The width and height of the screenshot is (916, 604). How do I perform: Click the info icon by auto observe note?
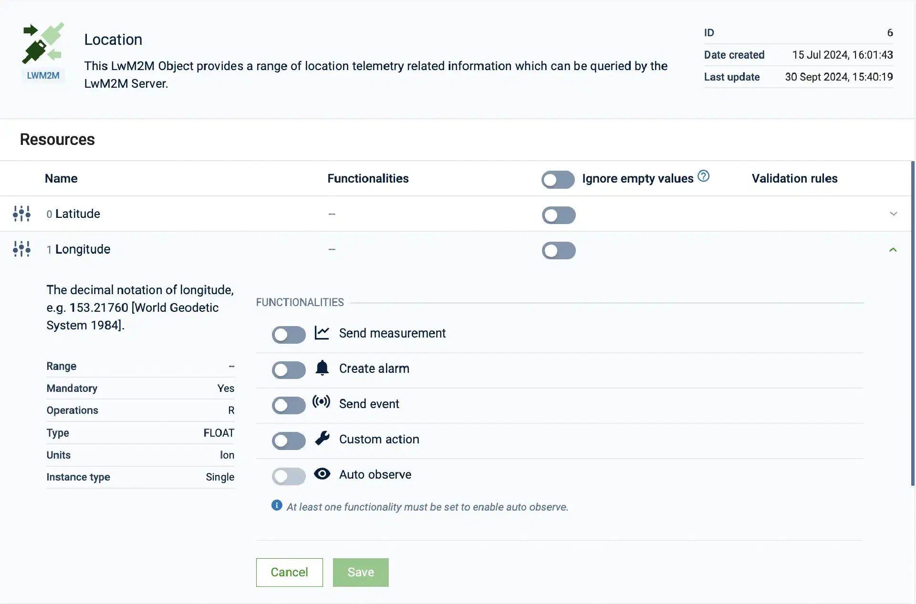pyautogui.click(x=277, y=505)
